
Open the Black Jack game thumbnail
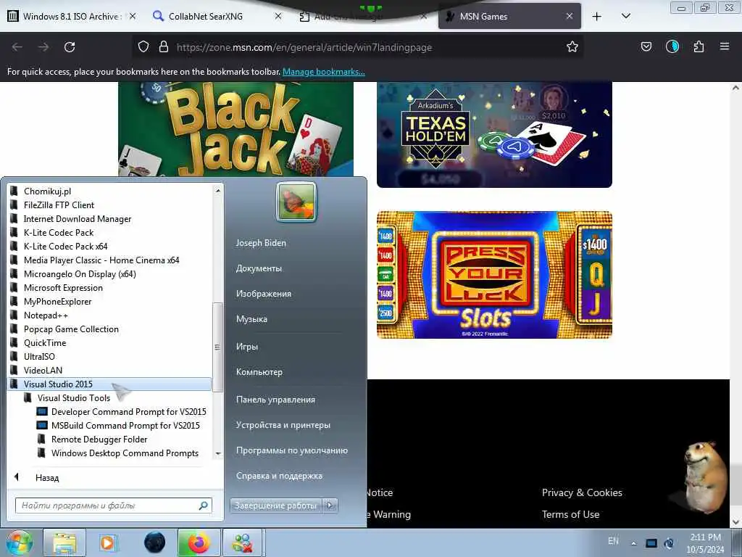(235, 129)
